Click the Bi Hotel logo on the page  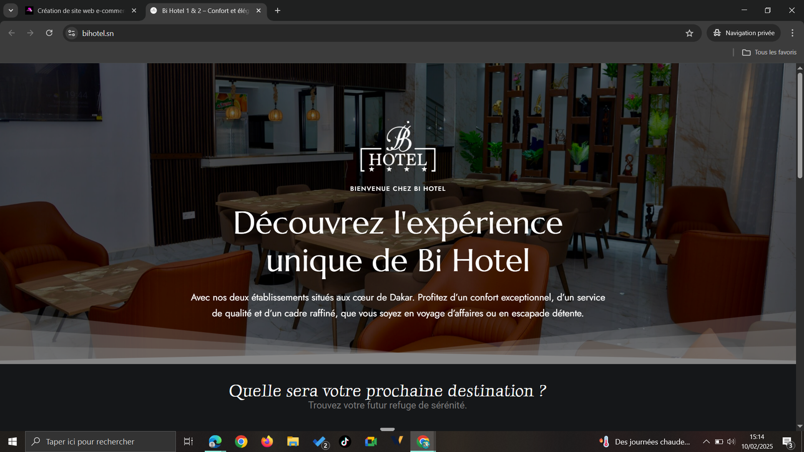click(x=398, y=148)
